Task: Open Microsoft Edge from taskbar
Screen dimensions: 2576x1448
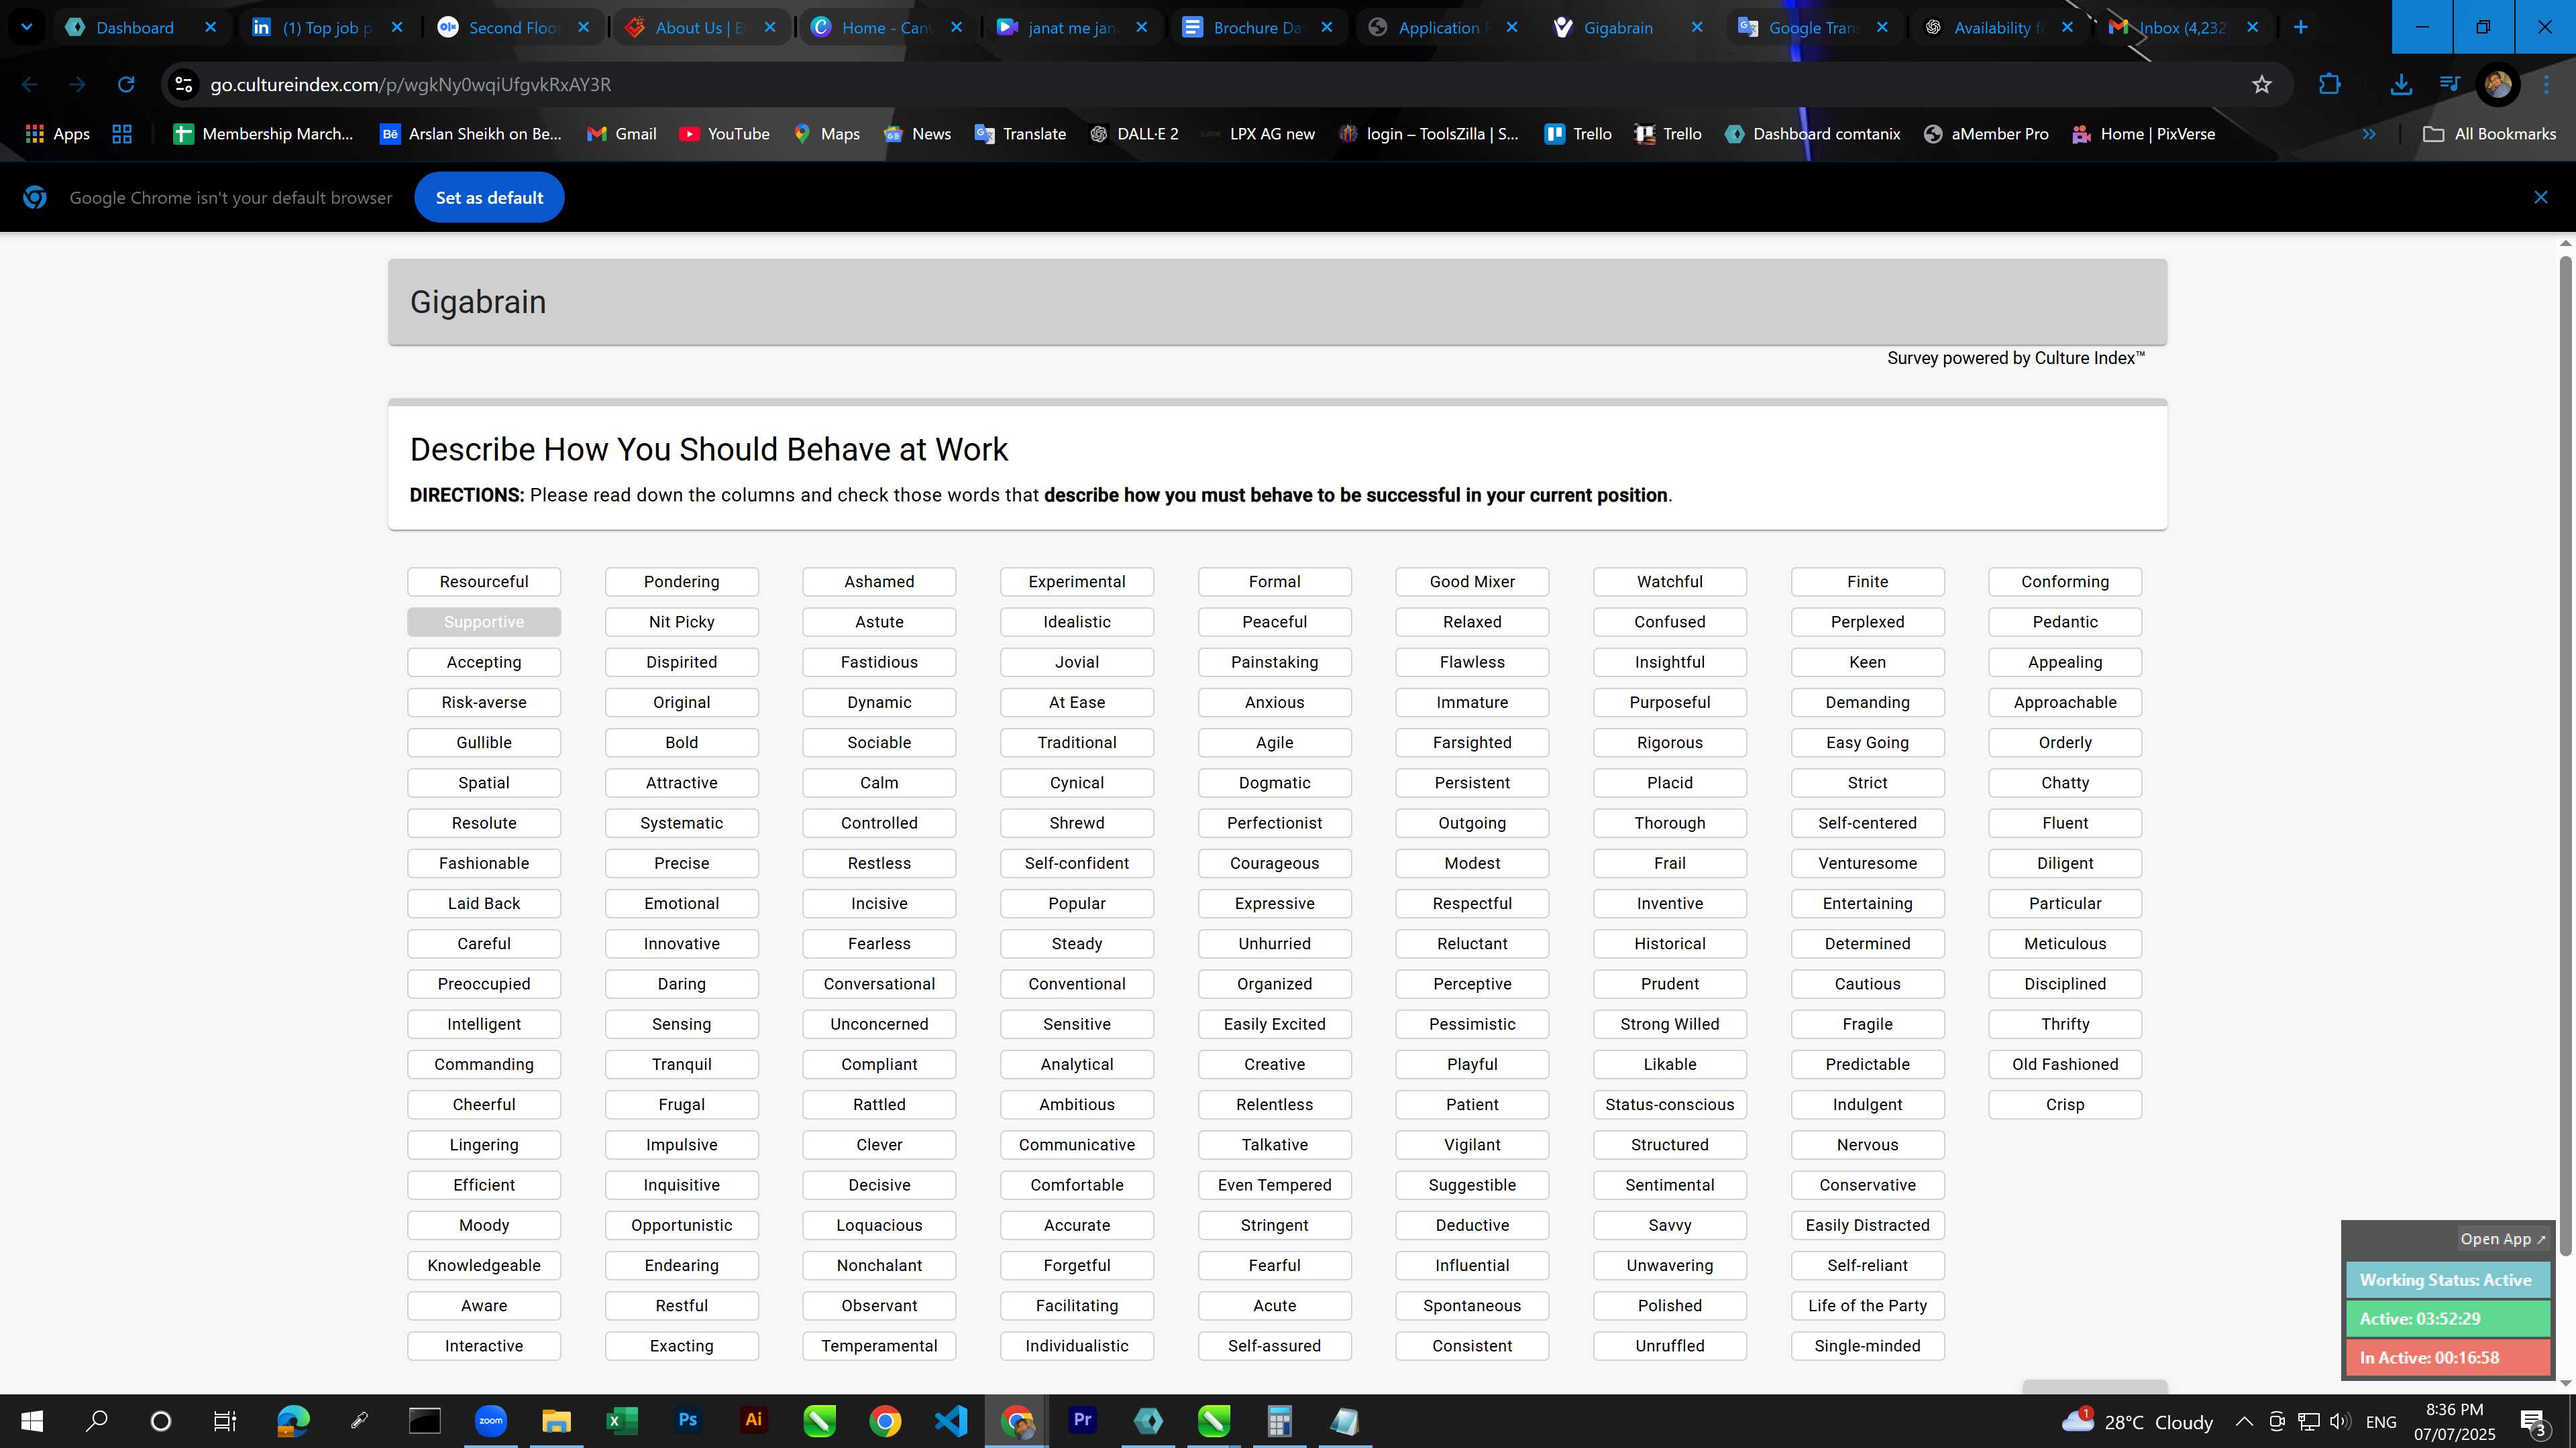Action: tap(293, 1421)
